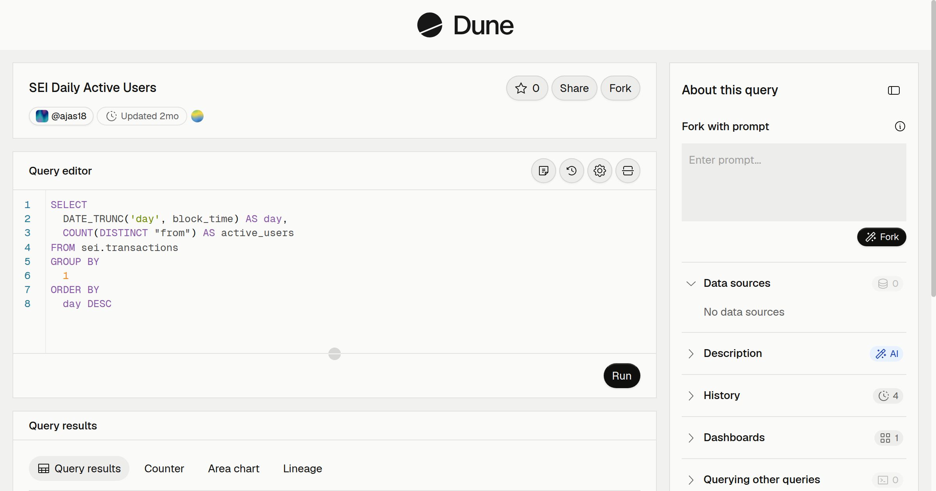Run the query
936x491 pixels.
[x=622, y=376]
